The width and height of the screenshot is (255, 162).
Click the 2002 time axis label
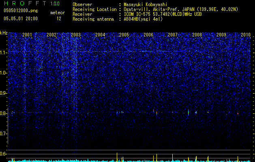pos(51,34)
